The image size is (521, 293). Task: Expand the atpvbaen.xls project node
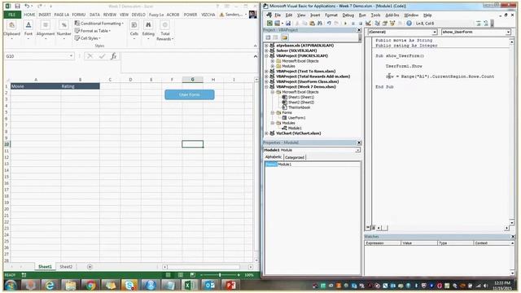point(266,46)
